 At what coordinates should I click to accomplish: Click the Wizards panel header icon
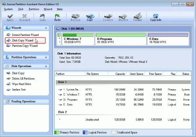[8, 28]
